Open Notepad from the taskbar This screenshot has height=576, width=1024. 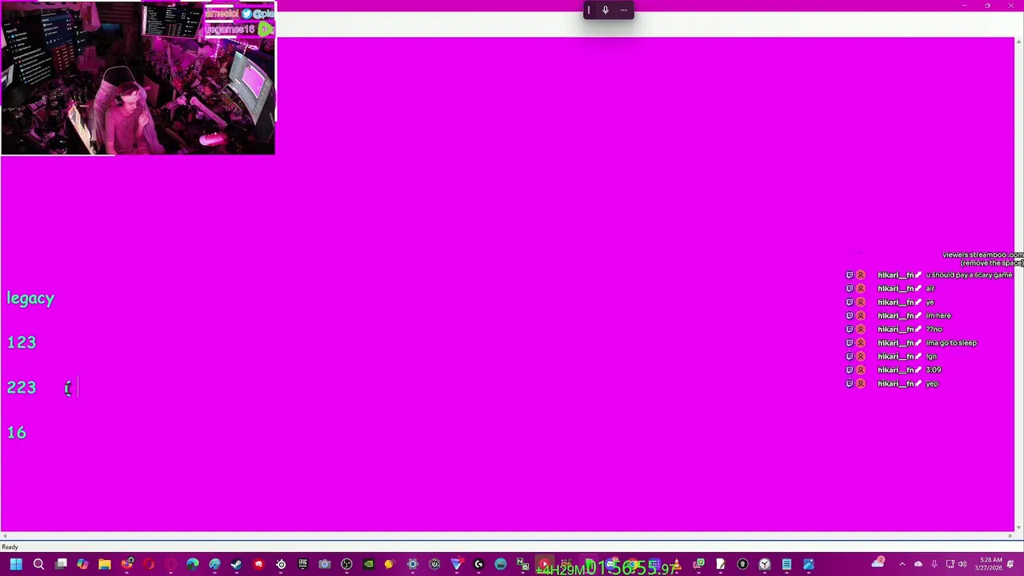click(786, 565)
